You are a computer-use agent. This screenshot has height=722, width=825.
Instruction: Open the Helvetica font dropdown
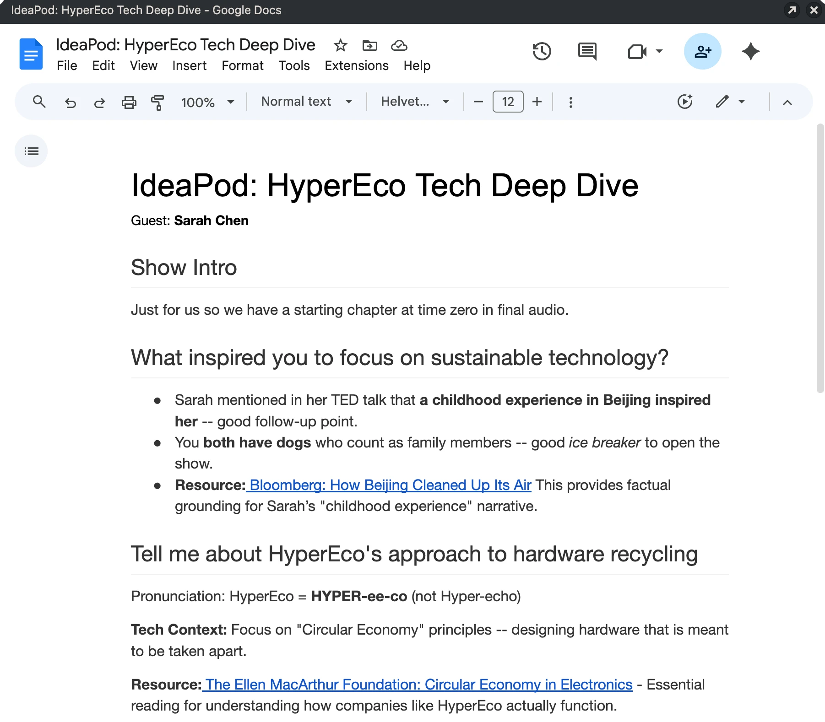[x=415, y=102]
